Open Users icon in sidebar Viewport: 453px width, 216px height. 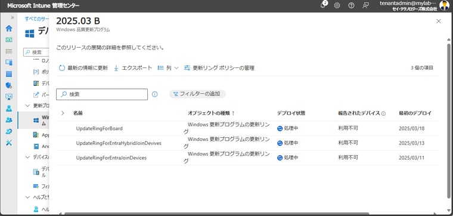[x=9, y=109]
